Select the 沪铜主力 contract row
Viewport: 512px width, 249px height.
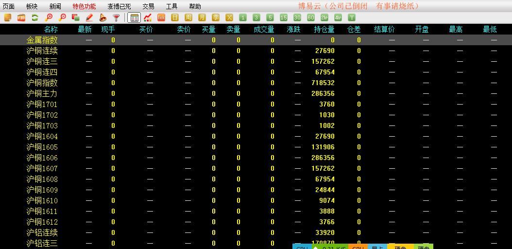[42, 93]
